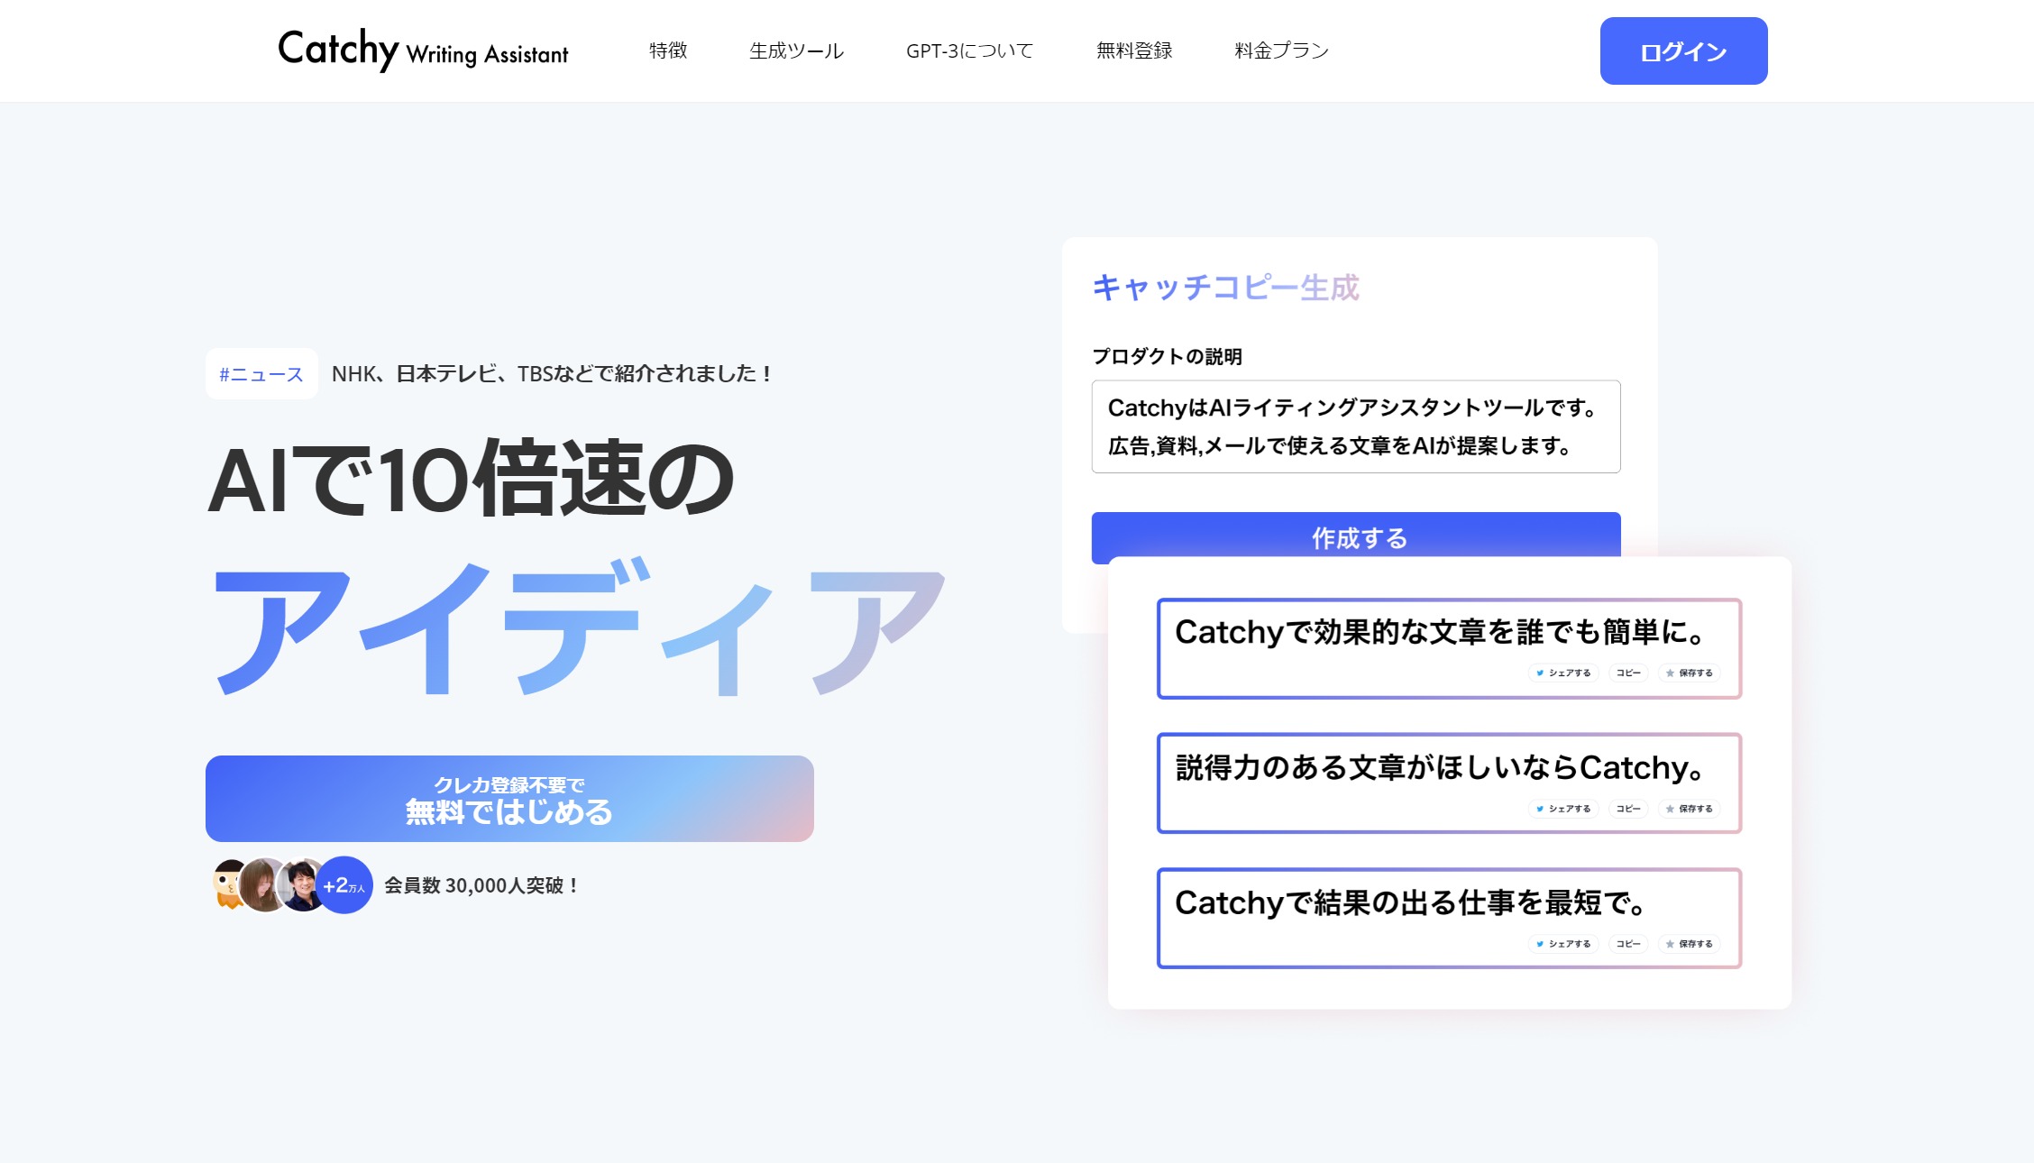Image resolution: width=2034 pixels, height=1163 pixels.
Task: Click the 無料登録 link
Action: coord(1134,50)
